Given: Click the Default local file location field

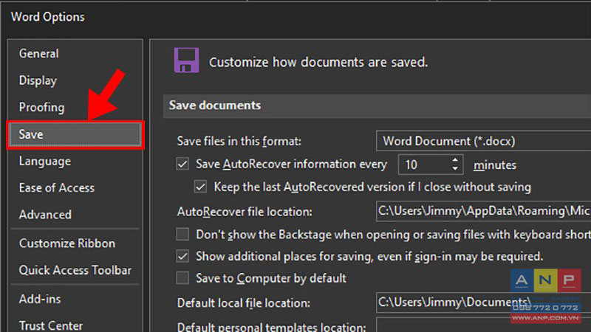Looking at the screenshot, I should [x=484, y=302].
